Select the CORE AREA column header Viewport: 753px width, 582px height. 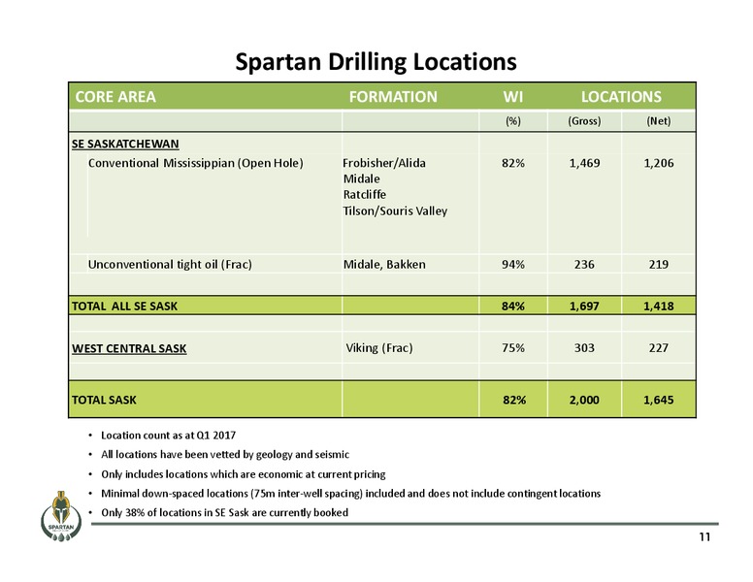[115, 97]
